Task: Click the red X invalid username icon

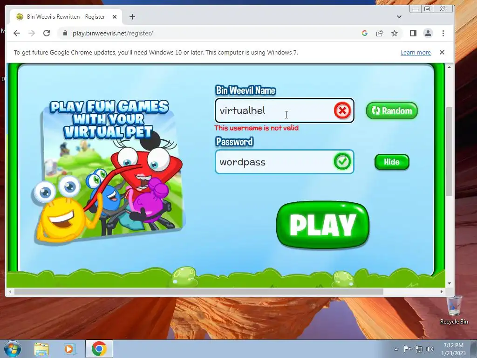Action: coord(342,110)
